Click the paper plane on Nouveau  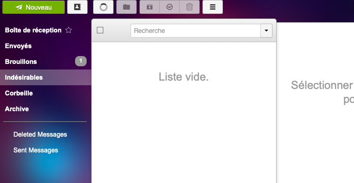coord(19,7)
